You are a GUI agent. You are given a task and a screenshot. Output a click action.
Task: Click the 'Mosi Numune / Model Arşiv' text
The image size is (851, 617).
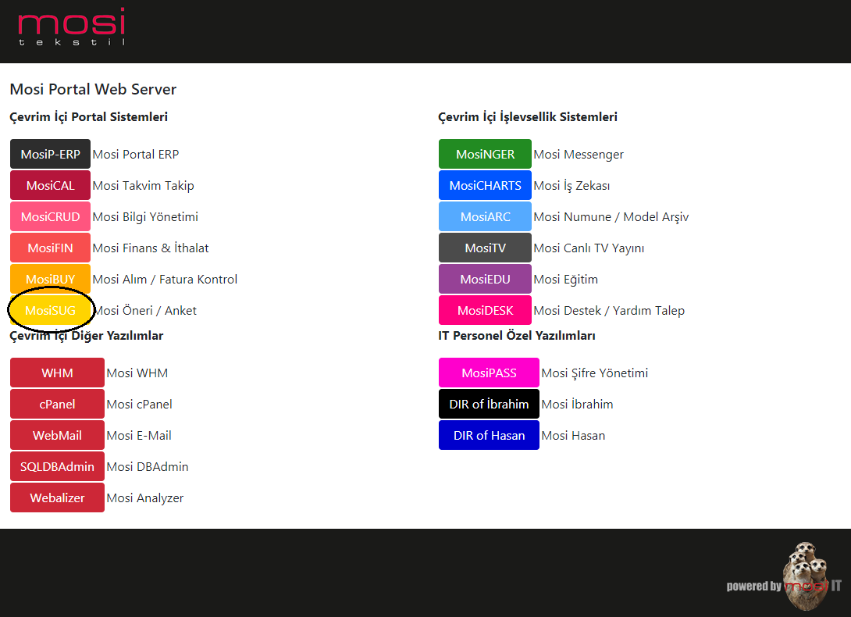point(611,216)
